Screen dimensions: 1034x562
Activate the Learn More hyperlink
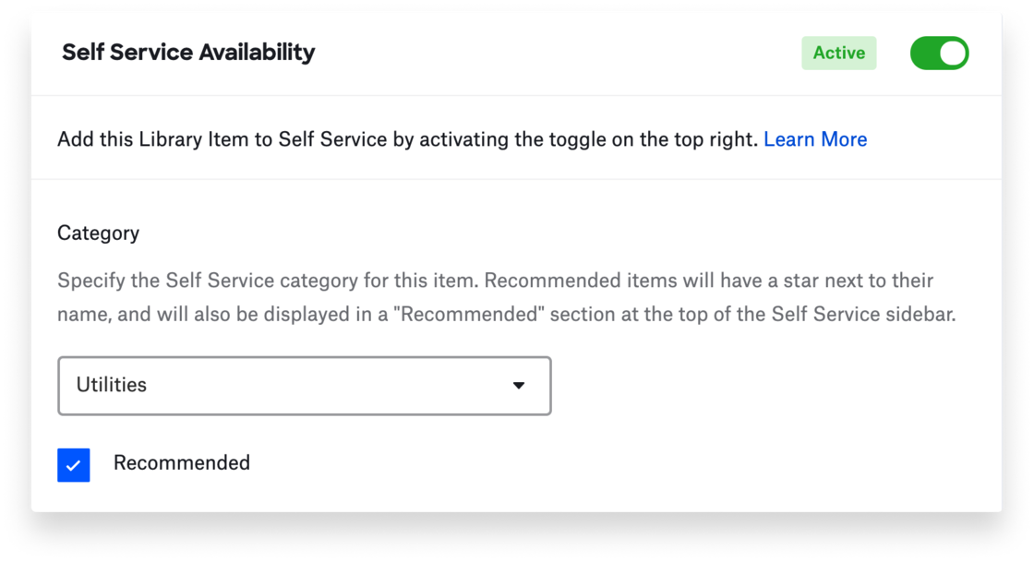click(815, 138)
